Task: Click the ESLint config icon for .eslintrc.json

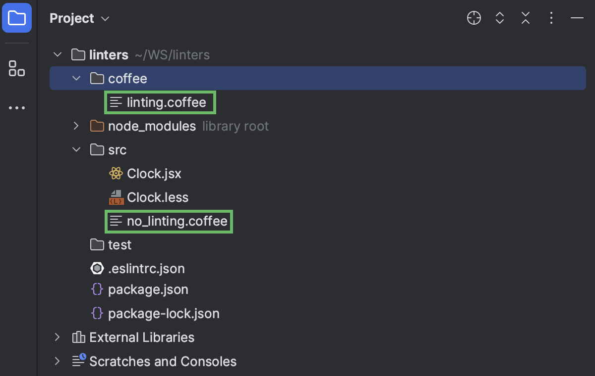Action: (x=97, y=268)
